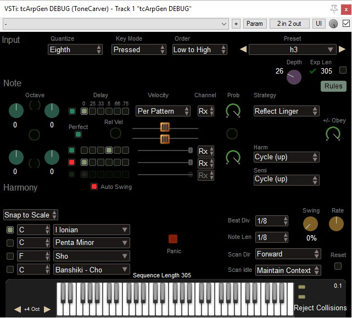Open the Key Mode Pressed selector

139,49
